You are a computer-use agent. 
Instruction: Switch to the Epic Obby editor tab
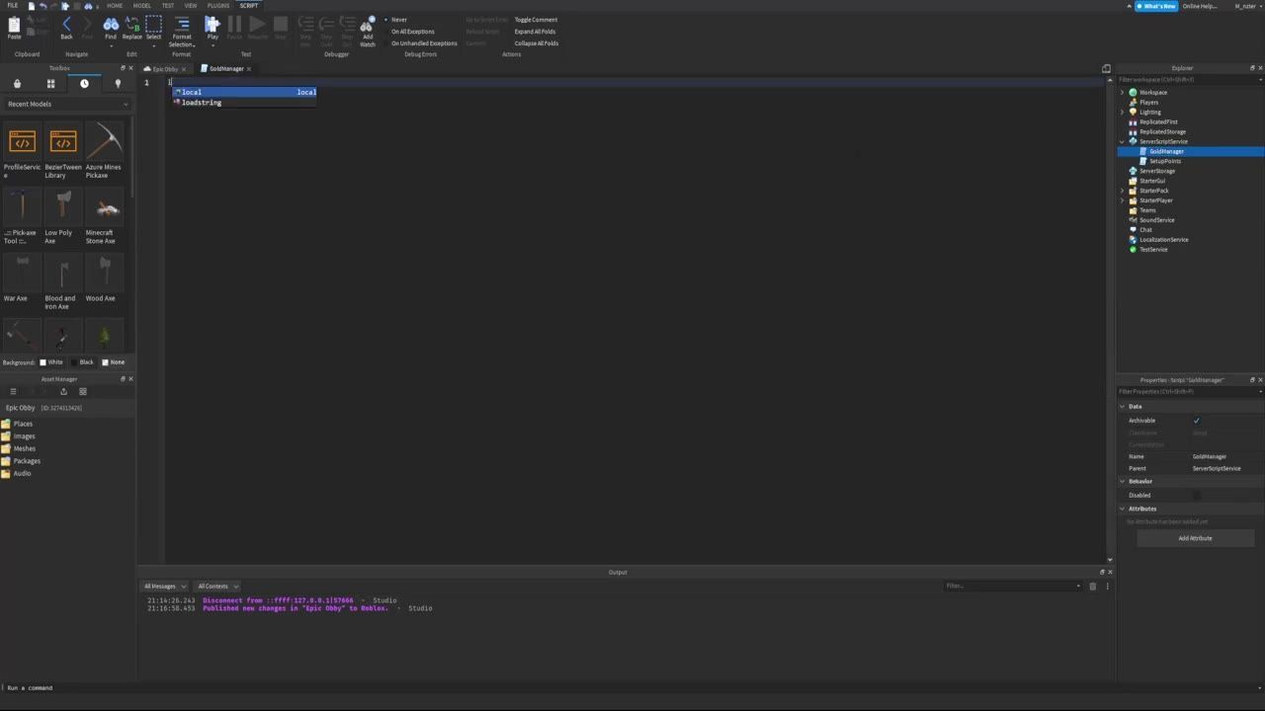165,69
